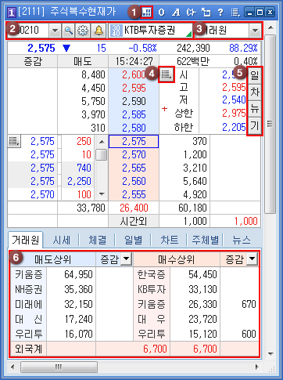This screenshot has width=283, height=380.
Task: Click the italic A font icon
Action: point(176,13)
